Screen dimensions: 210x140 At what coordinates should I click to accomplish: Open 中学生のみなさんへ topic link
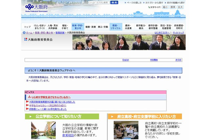[x=48, y=105]
